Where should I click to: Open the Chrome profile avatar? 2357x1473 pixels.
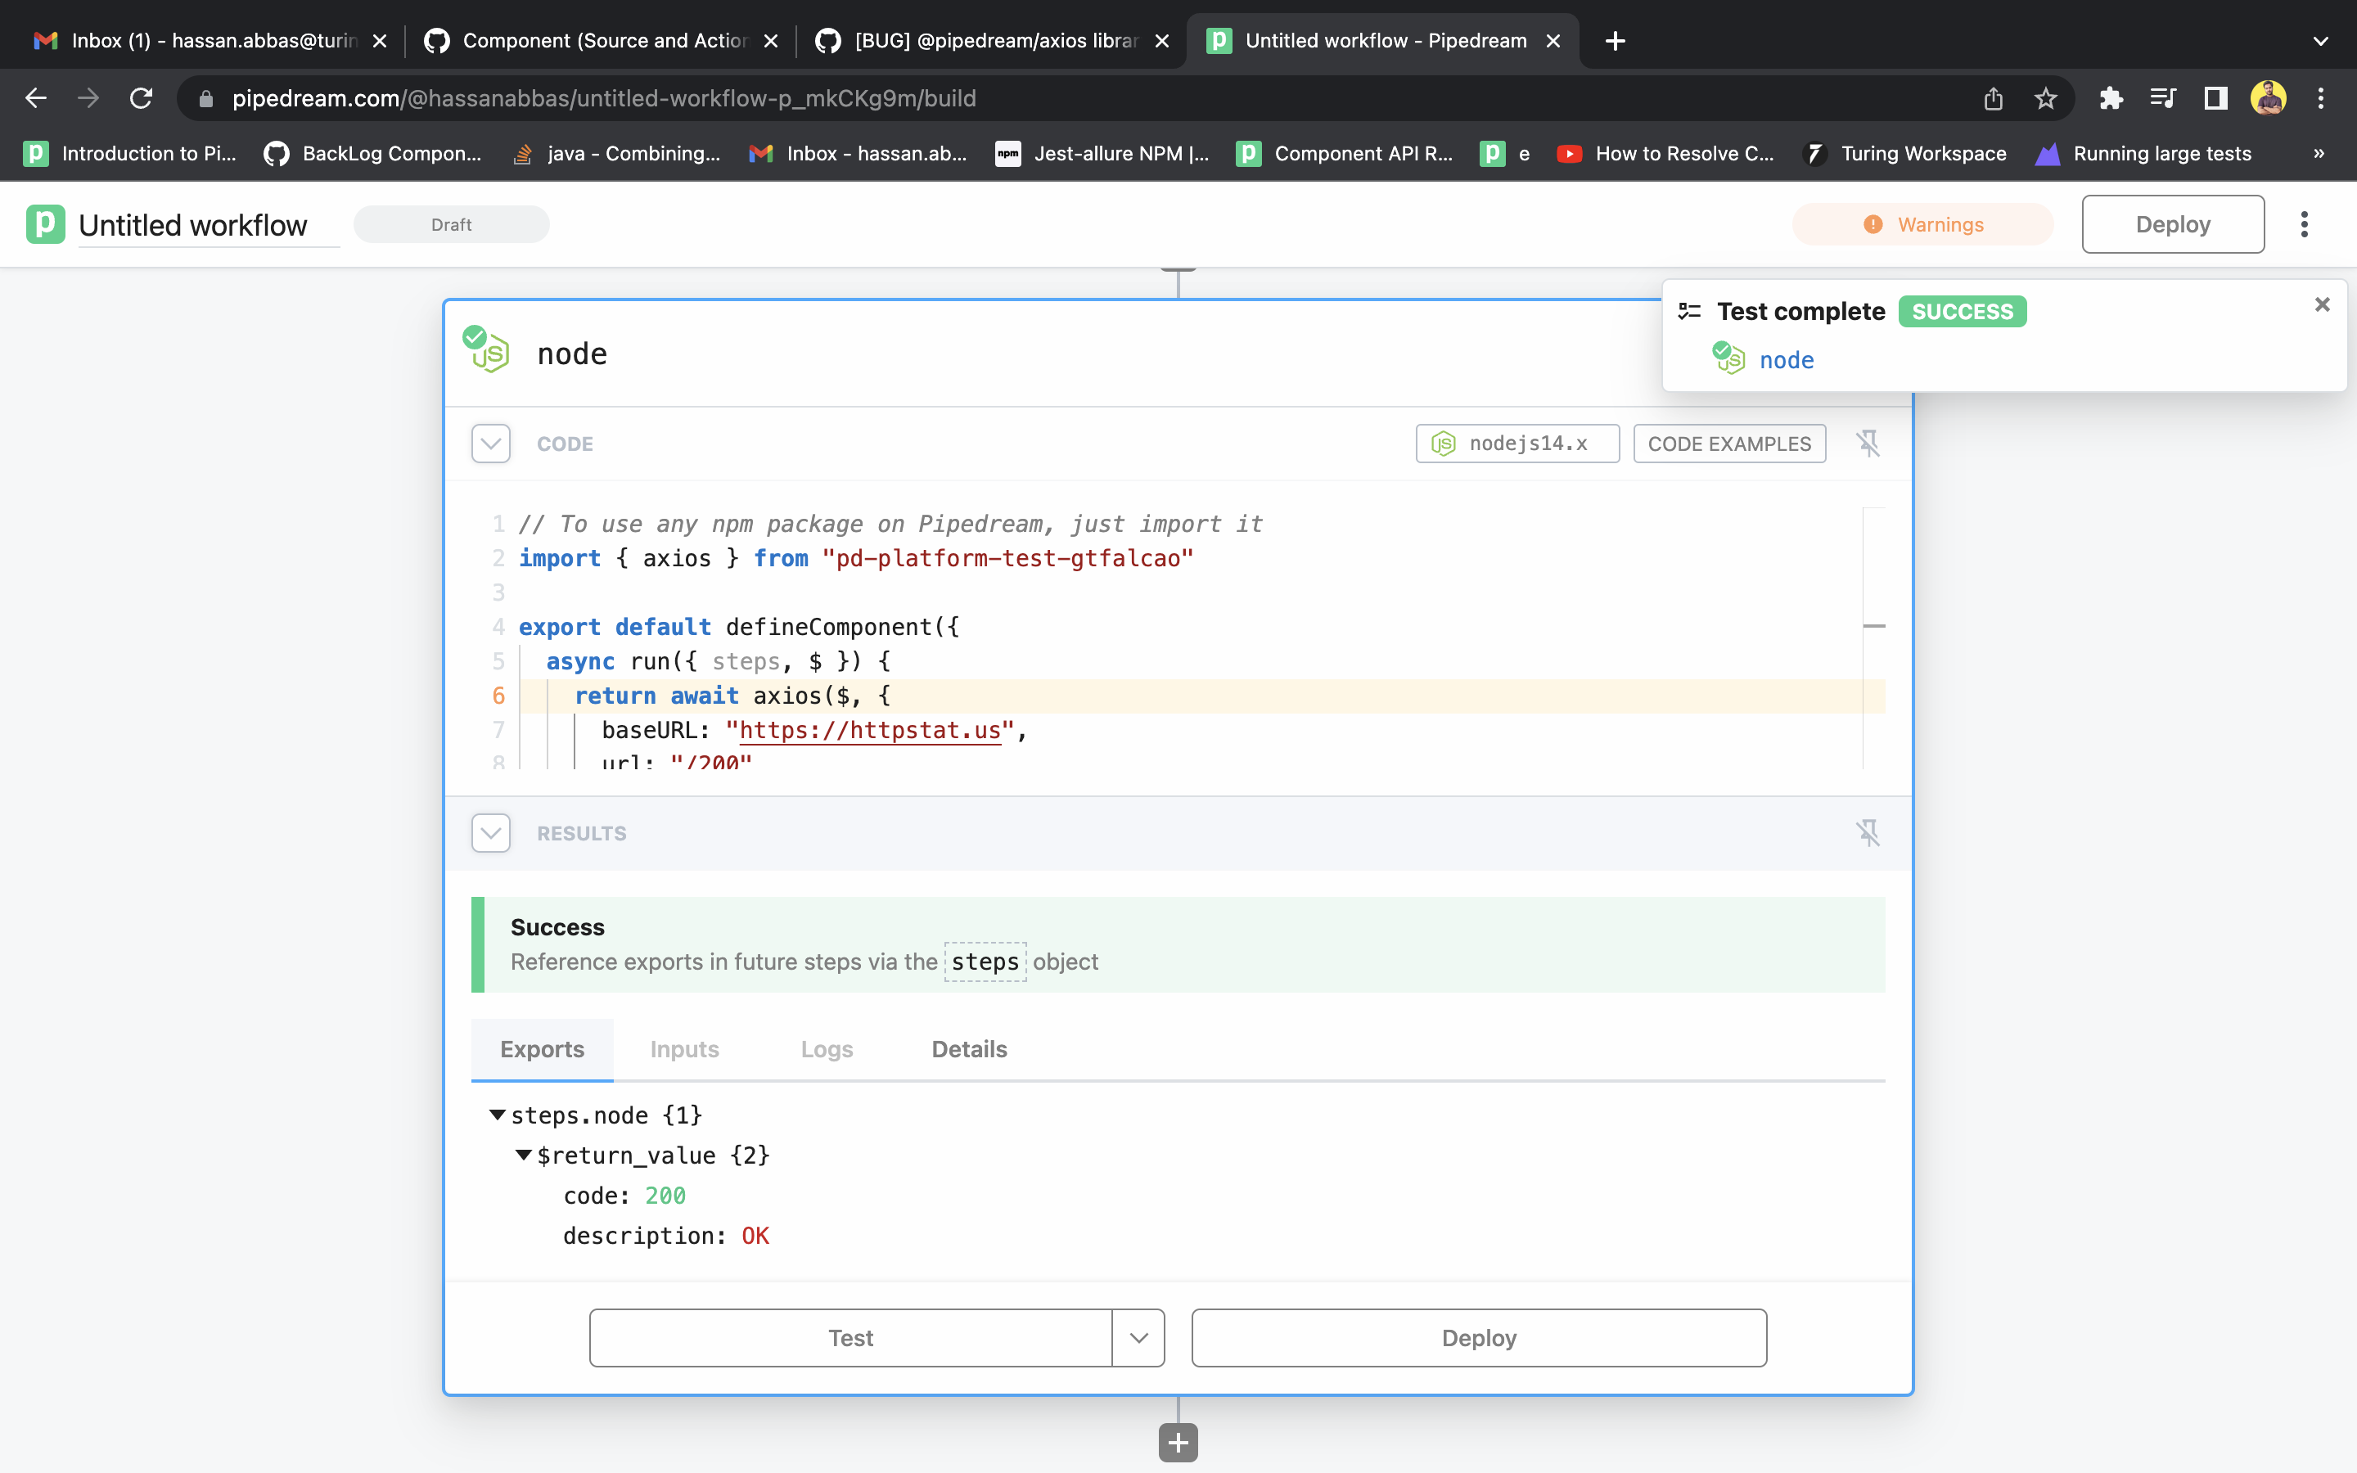(2269, 98)
